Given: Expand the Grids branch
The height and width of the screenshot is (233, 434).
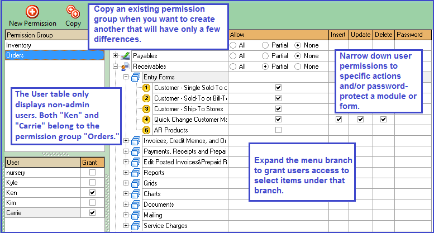Looking at the screenshot, I should point(126,183).
